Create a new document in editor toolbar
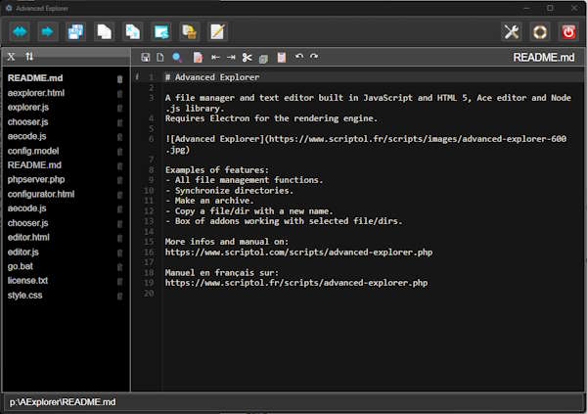This screenshot has height=414, width=587. 160,58
